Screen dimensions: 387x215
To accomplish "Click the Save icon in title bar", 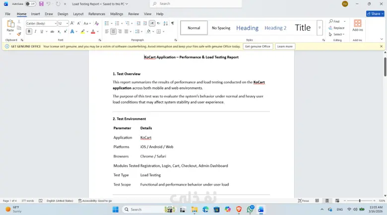I will [41, 3].
